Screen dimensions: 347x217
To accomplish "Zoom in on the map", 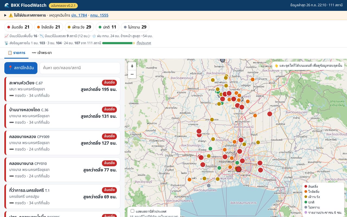I will tap(132, 66).
